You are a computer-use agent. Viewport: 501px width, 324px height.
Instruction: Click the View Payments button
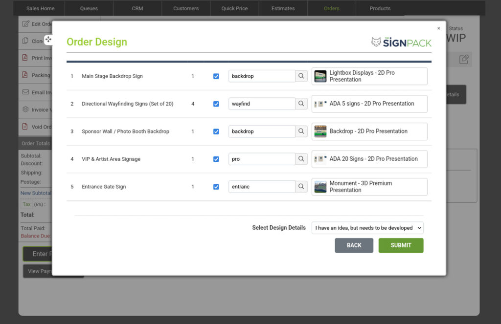pos(37,271)
